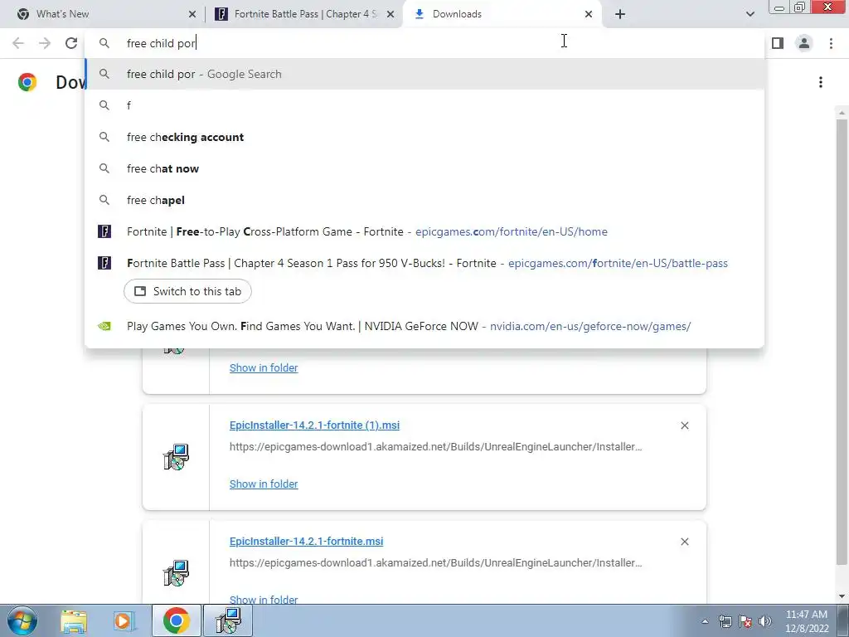The width and height of the screenshot is (849, 637).
Task: Open the network tray icon
Action: tap(725, 621)
